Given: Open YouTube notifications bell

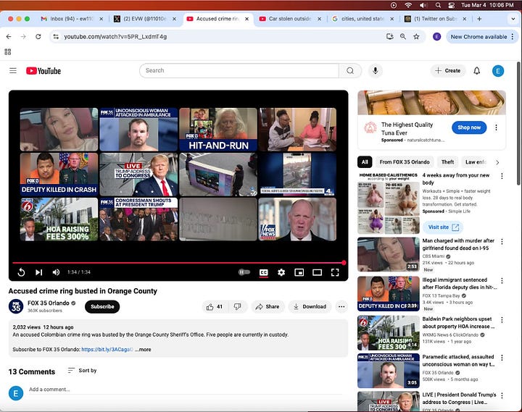Looking at the screenshot, I should point(477,70).
